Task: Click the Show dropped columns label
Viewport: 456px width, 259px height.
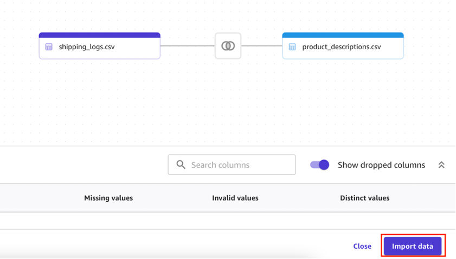Action: coord(381,165)
